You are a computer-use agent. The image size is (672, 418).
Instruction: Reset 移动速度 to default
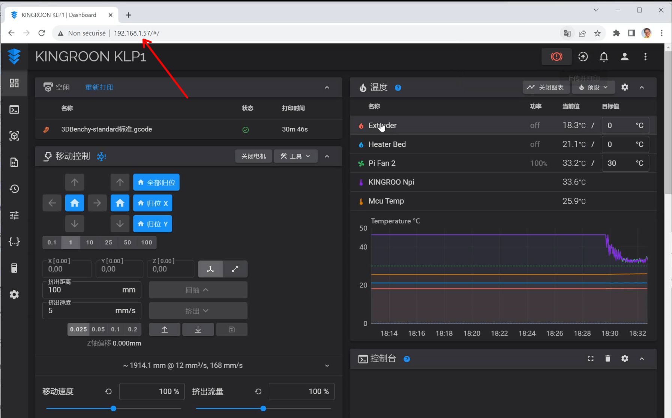coord(108,391)
